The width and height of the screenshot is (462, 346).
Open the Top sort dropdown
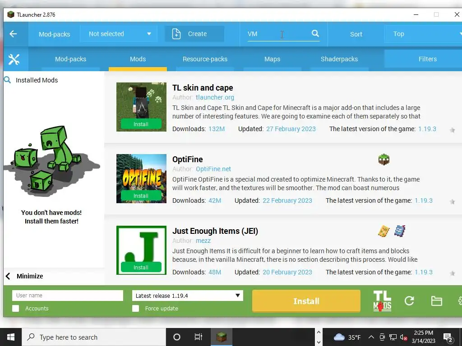coord(423,34)
